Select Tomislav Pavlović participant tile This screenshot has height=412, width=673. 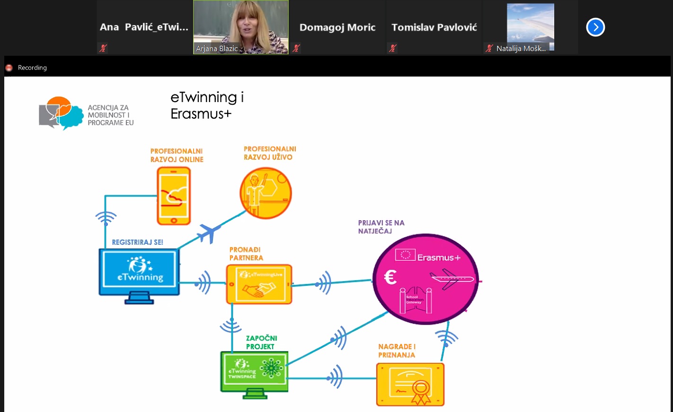434,27
